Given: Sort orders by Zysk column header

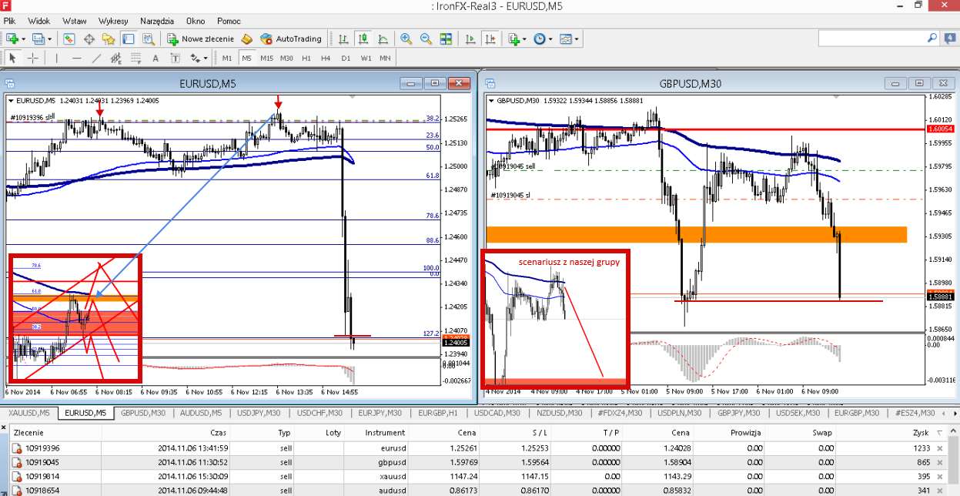Looking at the screenshot, I should click(922, 433).
